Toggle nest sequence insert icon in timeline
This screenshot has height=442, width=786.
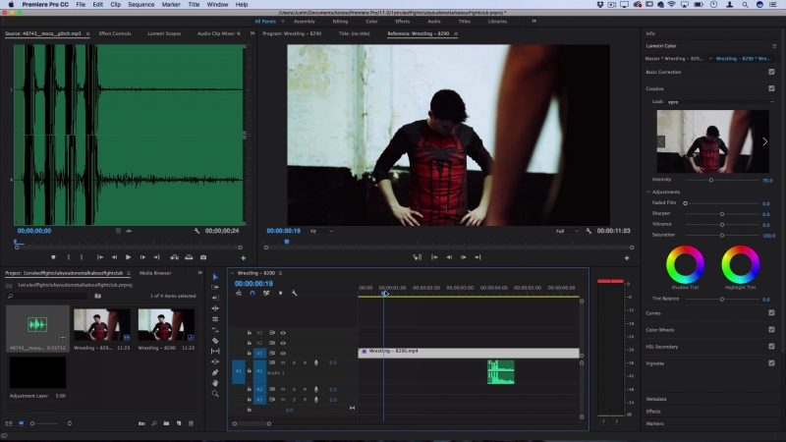click(x=239, y=293)
